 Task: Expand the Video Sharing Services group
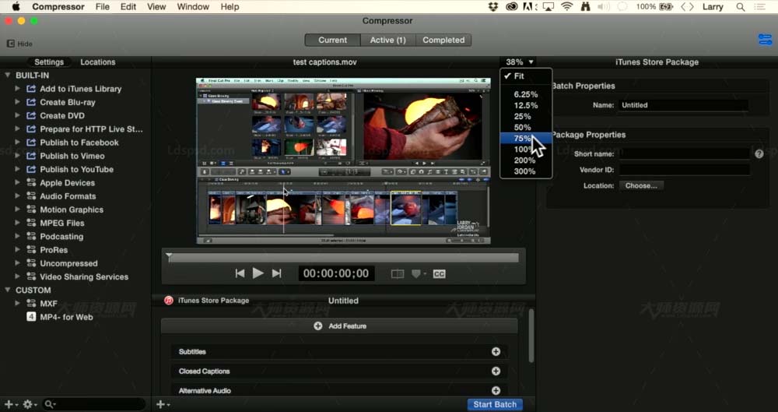click(x=17, y=276)
